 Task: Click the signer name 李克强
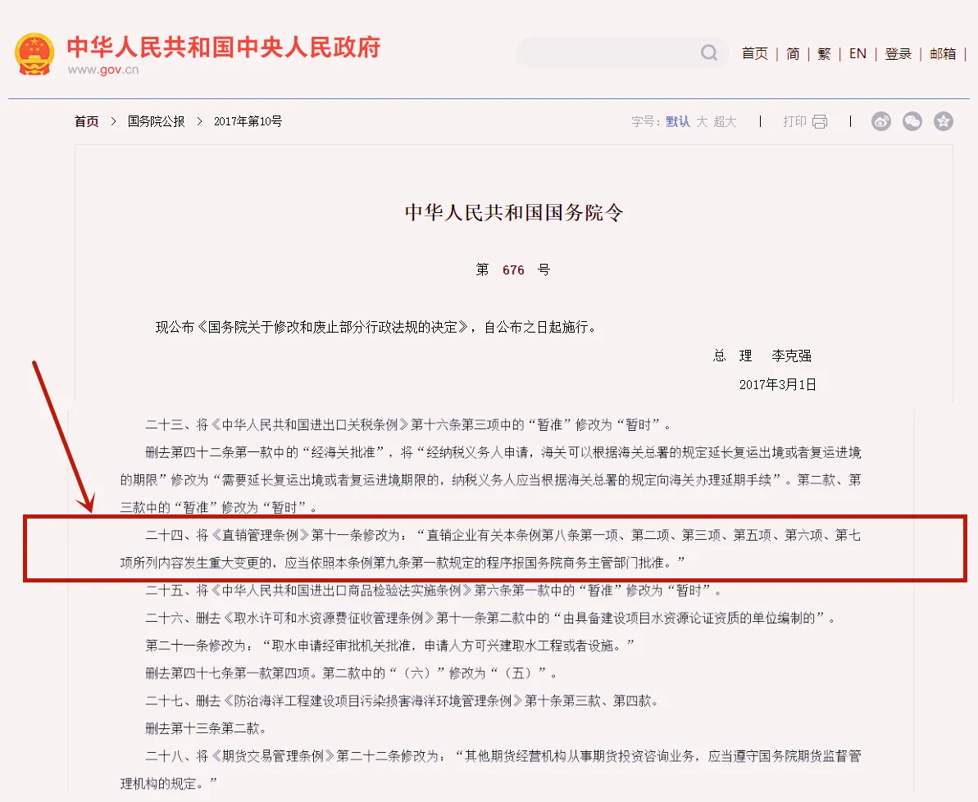point(791,356)
